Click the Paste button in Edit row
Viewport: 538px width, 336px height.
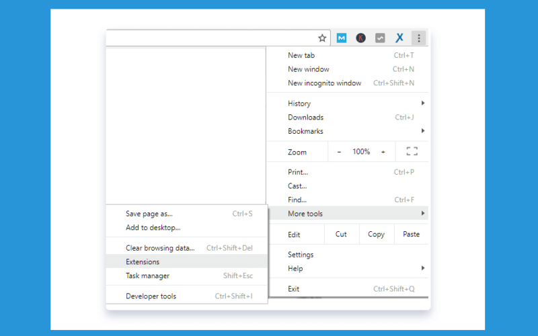pyautogui.click(x=411, y=234)
